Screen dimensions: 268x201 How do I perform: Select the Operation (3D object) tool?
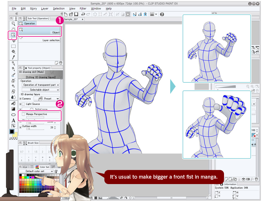13,35
